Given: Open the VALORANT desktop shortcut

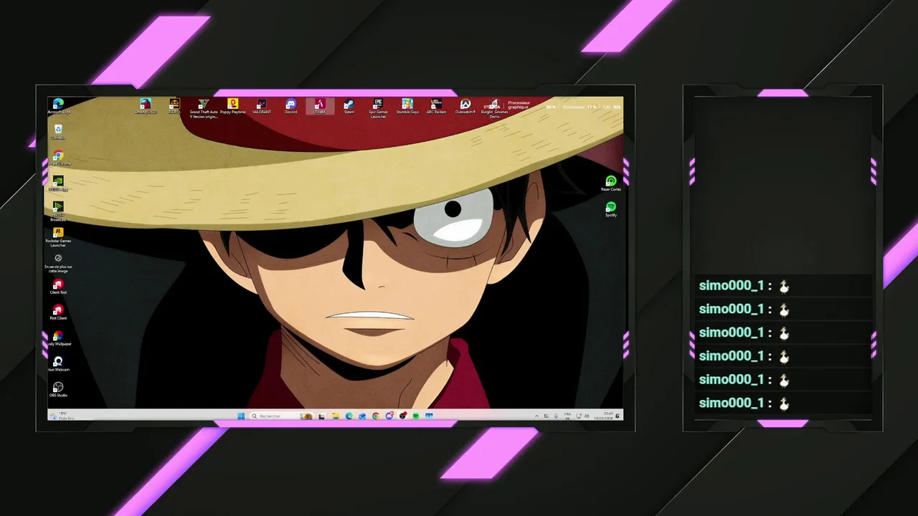Looking at the screenshot, I should 262,106.
